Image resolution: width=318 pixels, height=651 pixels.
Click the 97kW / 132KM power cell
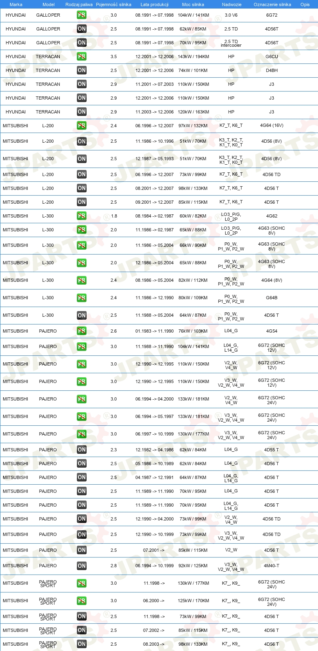coord(193,126)
